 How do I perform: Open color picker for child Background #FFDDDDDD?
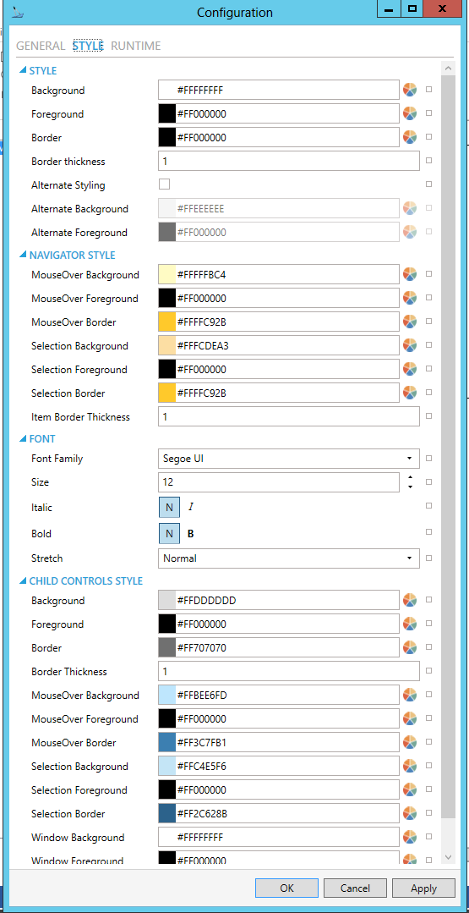[x=410, y=600]
